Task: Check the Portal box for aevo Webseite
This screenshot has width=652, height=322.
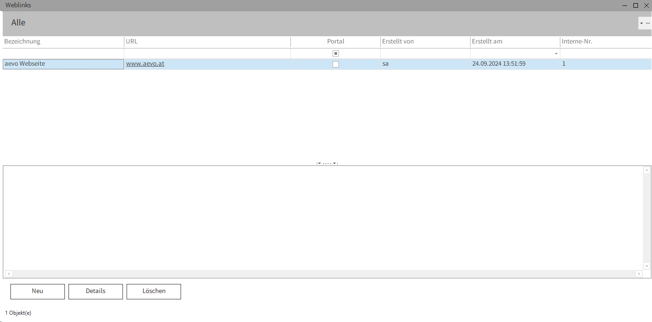Action: coord(336,64)
